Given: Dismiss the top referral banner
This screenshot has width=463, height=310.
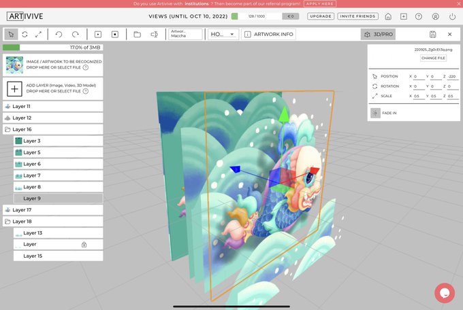Looking at the screenshot, I should [x=460, y=3].
